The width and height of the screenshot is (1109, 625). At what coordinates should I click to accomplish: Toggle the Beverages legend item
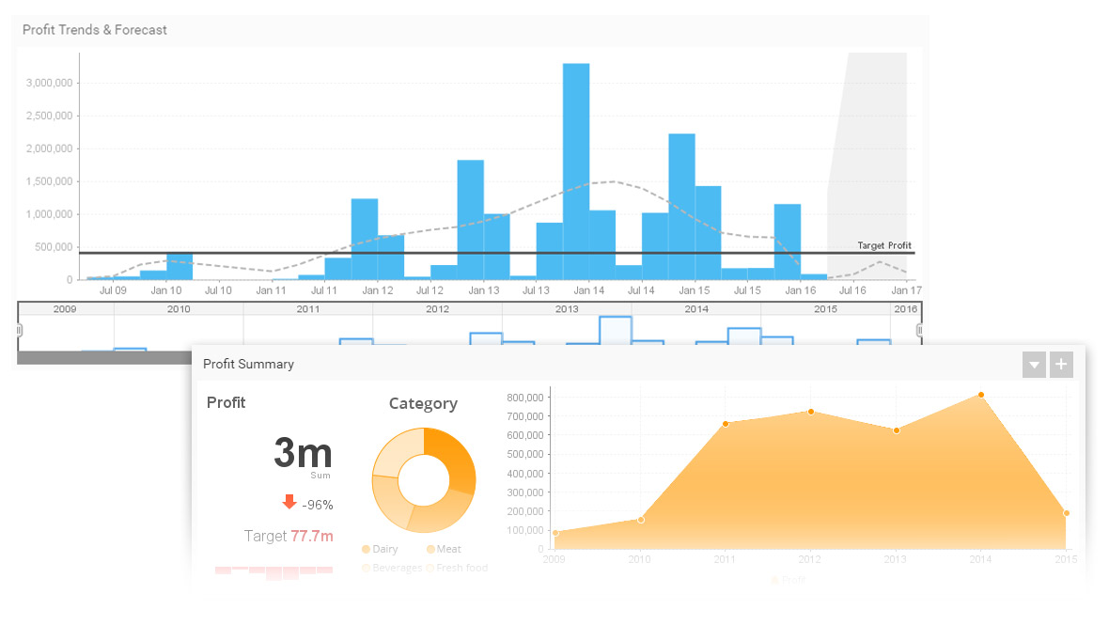click(x=392, y=568)
